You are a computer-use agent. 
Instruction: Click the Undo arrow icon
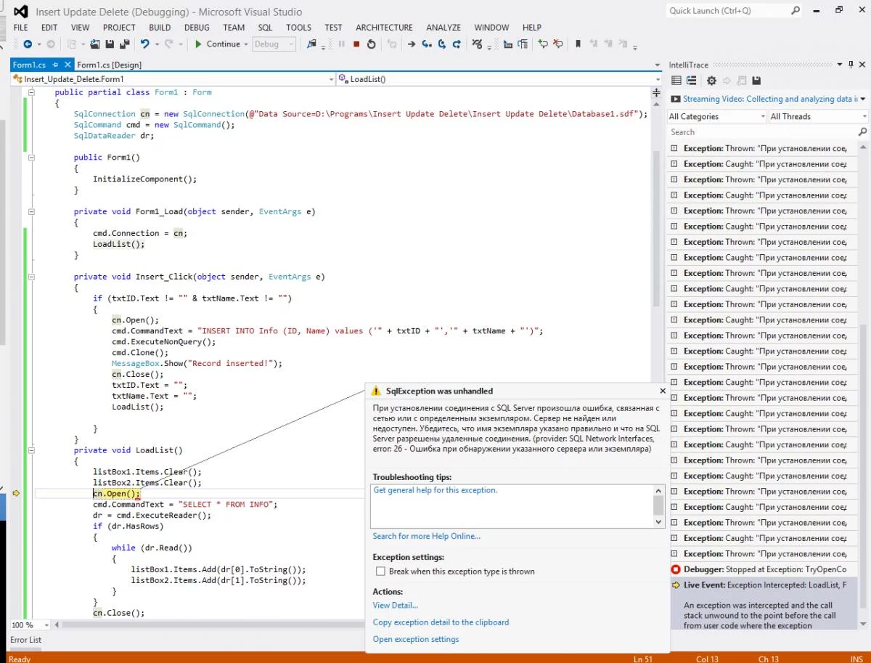145,44
